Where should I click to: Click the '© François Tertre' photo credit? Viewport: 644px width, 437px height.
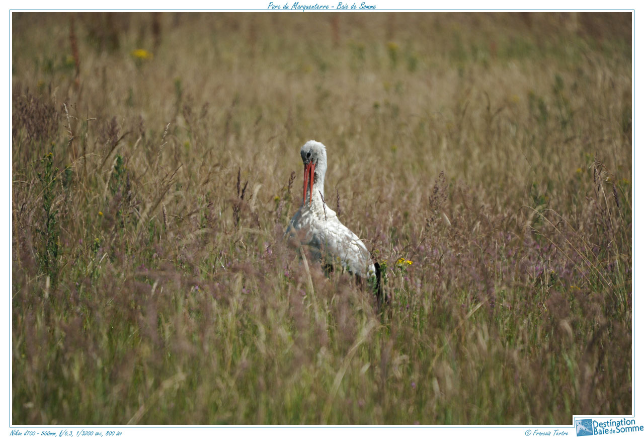coord(546,432)
